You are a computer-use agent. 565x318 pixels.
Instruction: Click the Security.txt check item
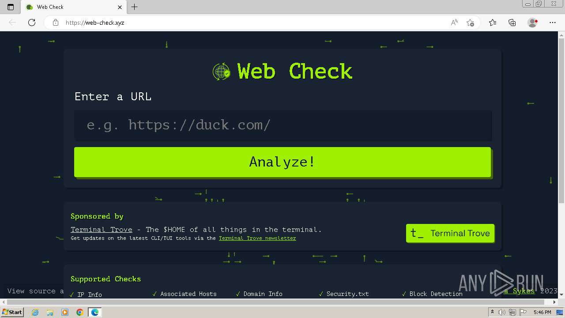344,294
